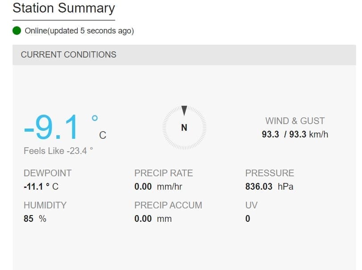Click the DEWPOINT label

click(x=48, y=173)
